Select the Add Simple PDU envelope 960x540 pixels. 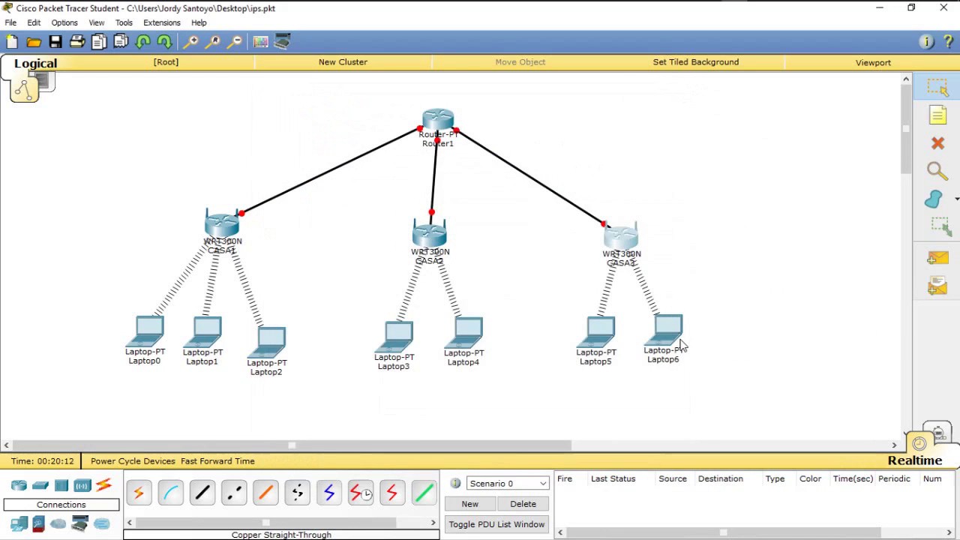click(937, 258)
